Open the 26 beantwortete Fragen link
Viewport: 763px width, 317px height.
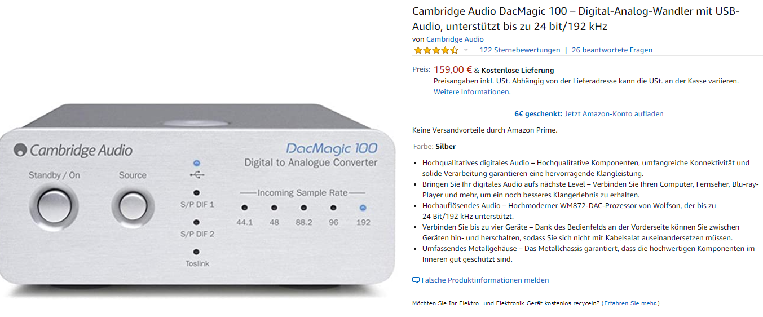pos(612,50)
